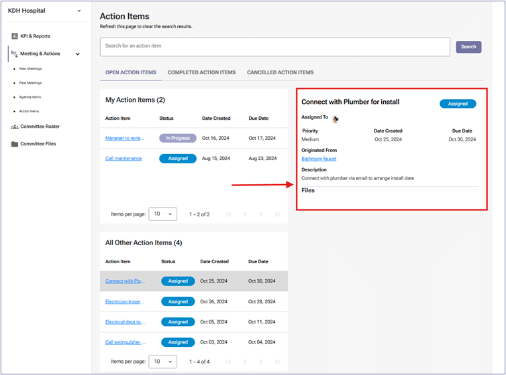The image size is (506, 375).
Task: Open the KDH Hospital organization dropdown
Action: point(79,11)
